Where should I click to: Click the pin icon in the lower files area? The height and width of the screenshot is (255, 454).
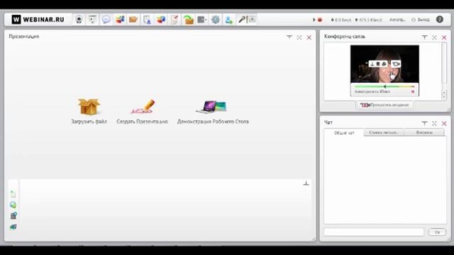pos(306,183)
